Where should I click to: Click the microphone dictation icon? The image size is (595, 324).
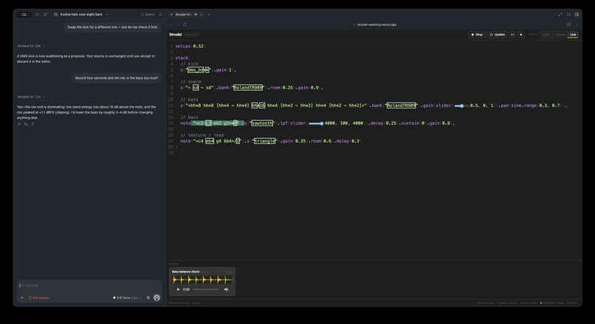click(148, 298)
